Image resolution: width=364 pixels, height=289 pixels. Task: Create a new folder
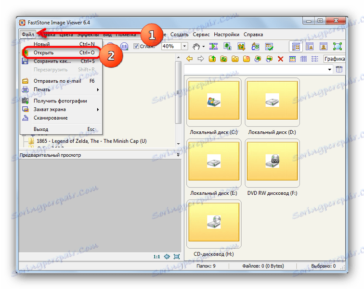click(x=247, y=59)
